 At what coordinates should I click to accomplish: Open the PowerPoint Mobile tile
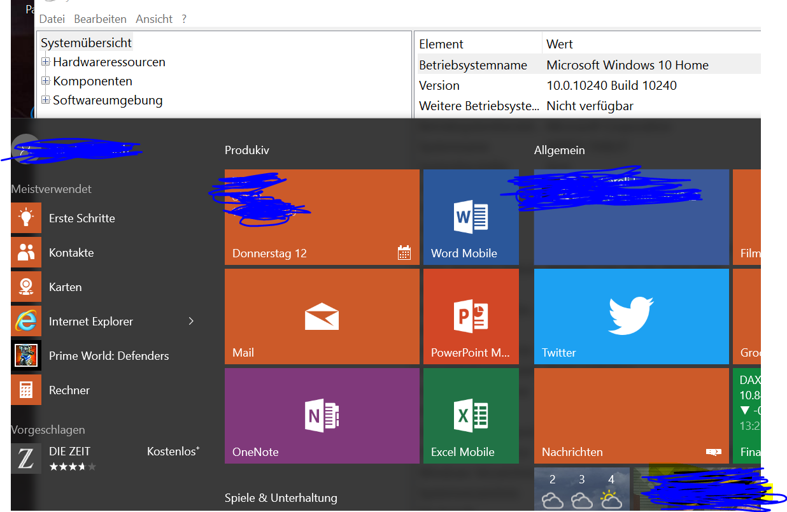click(x=471, y=316)
